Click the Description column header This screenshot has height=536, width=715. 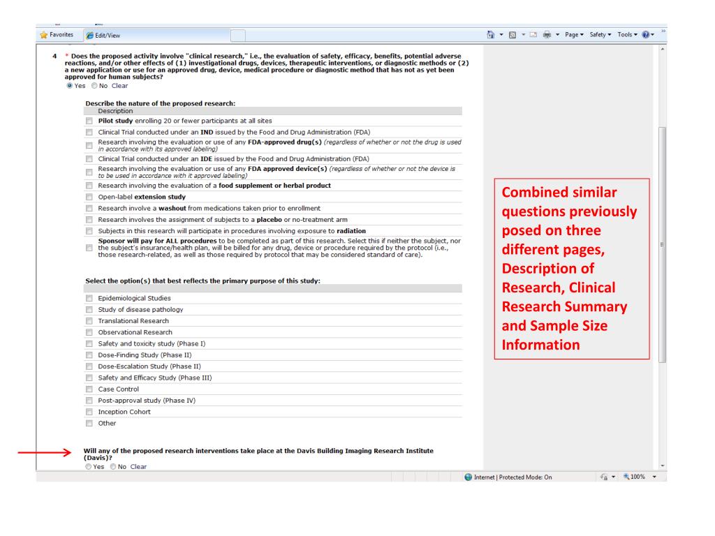115,111
